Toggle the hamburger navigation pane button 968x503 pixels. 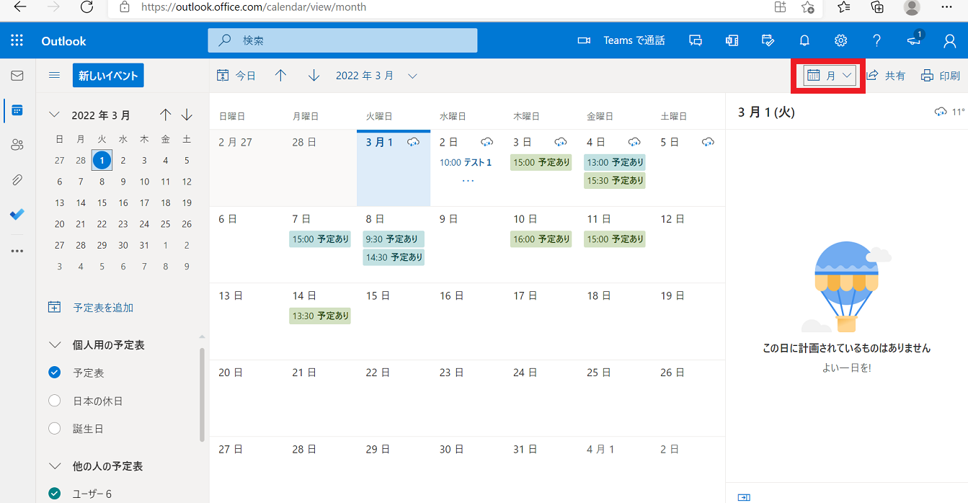pyautogui.click(x=54, y=76)
